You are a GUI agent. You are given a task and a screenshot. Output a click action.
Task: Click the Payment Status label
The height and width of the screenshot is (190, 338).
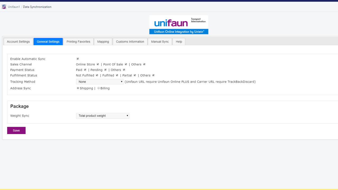(x=22, y=70)
